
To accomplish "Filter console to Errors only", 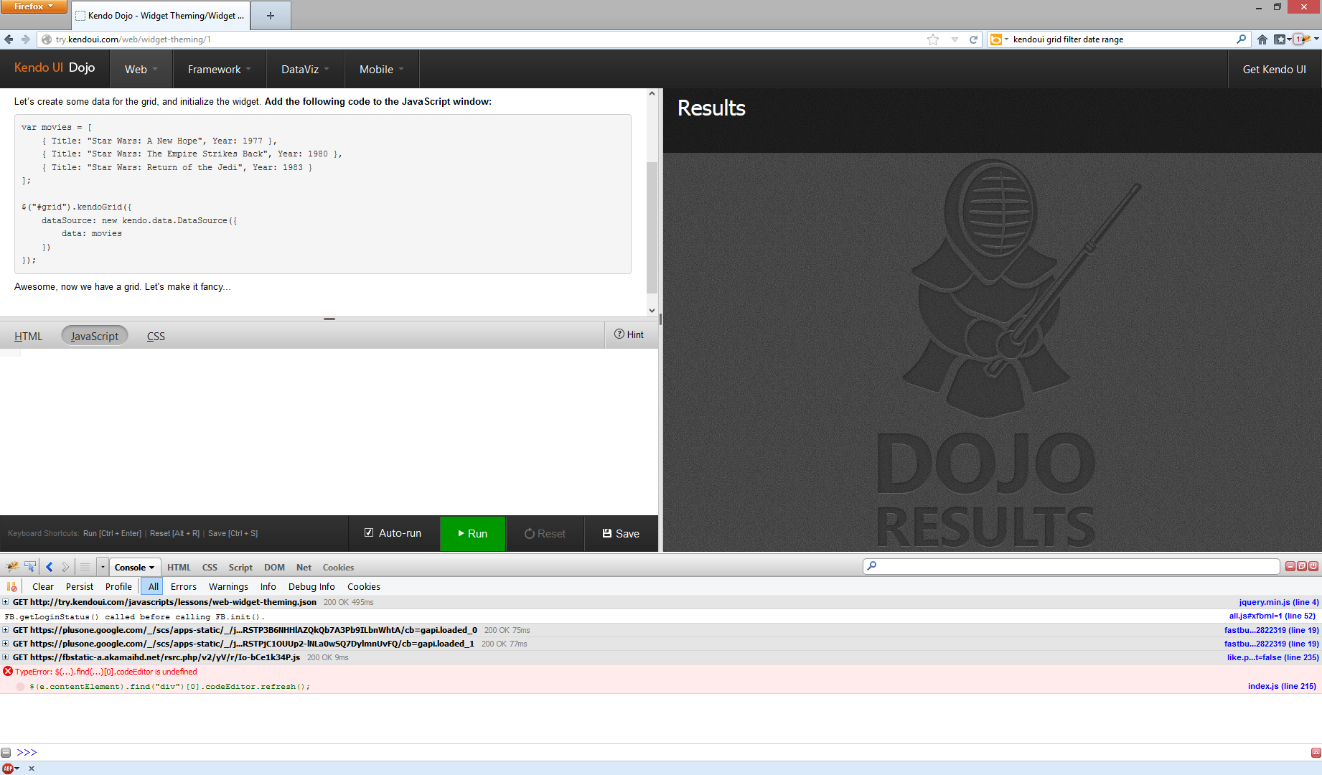I will [184, 586].
